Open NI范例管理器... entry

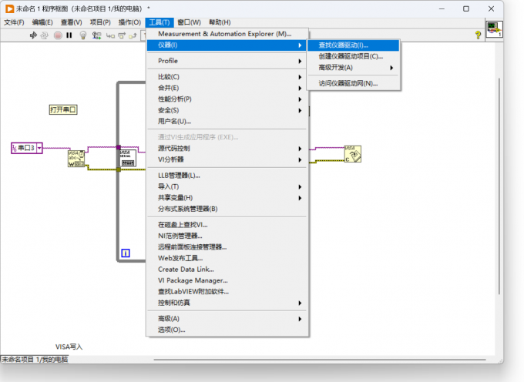click(227, 236)
